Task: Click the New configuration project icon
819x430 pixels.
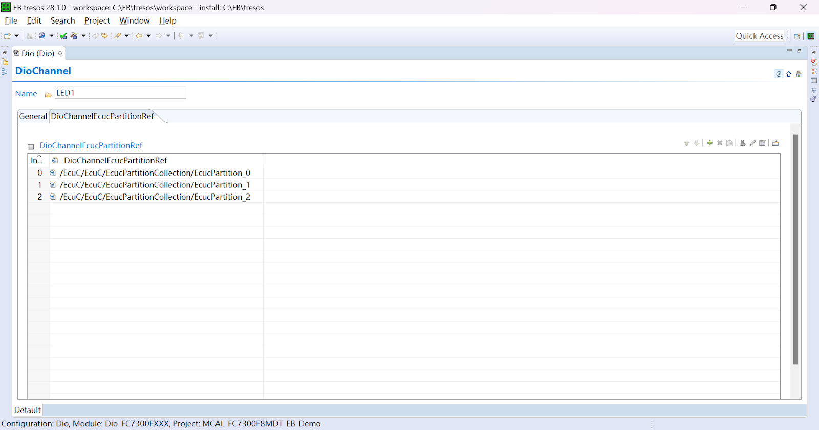Action: click(7, 36)
